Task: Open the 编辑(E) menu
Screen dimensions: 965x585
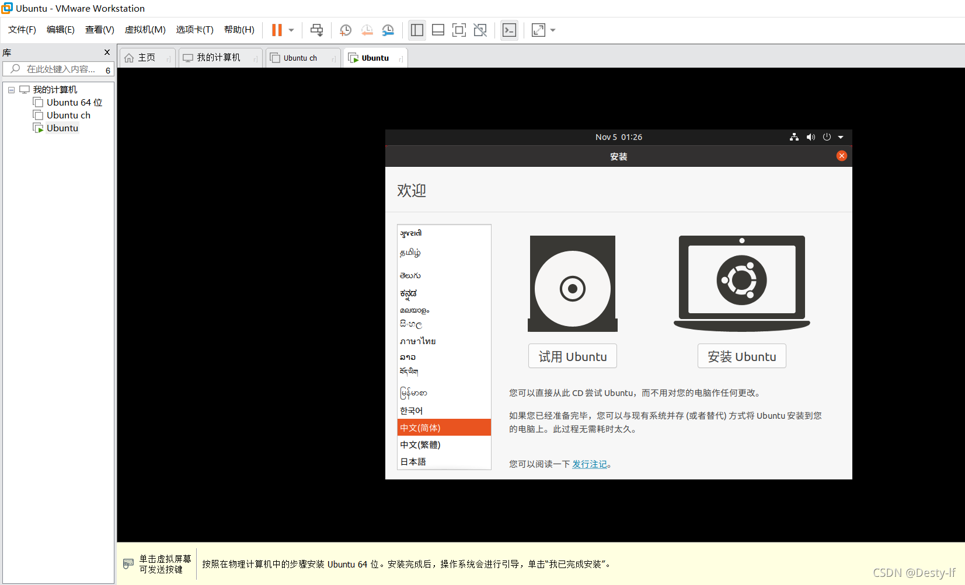Action: (x=61, y=30)
